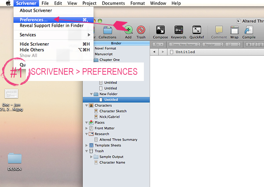Click the Research icon in Binder
The image size is (264, 187).
click(x=91, y=134)
